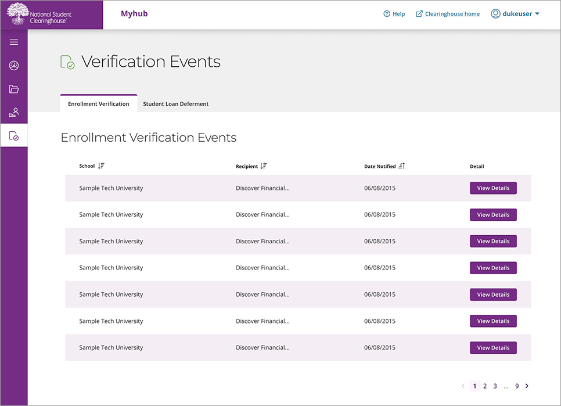The width and height of the screenshot is (561, 406).
Task: Click the pagination ellipsis
Action: [506, 387]
